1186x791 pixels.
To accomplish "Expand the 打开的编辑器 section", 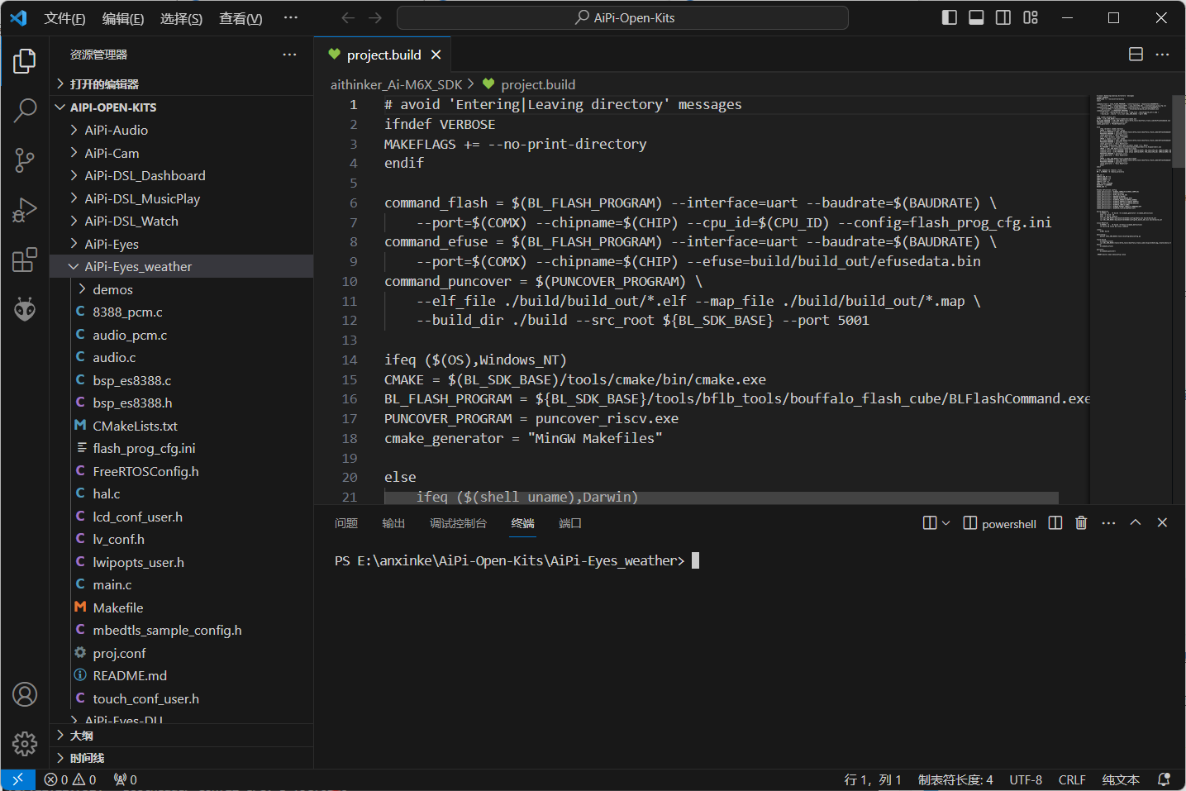I will coord(182,84).
